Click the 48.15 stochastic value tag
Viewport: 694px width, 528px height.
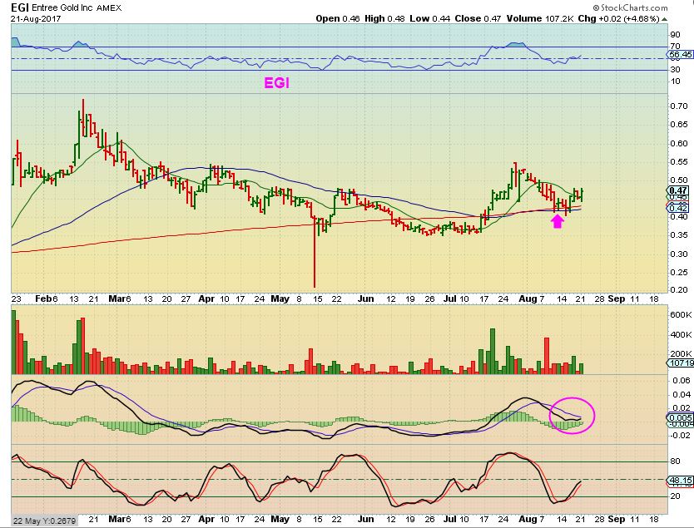coord(681,480)
